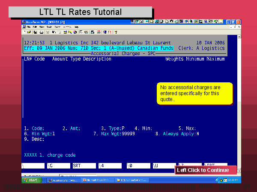Click the yellow no accessorial charges note
The image size is (257, 192).
[195, 93]
